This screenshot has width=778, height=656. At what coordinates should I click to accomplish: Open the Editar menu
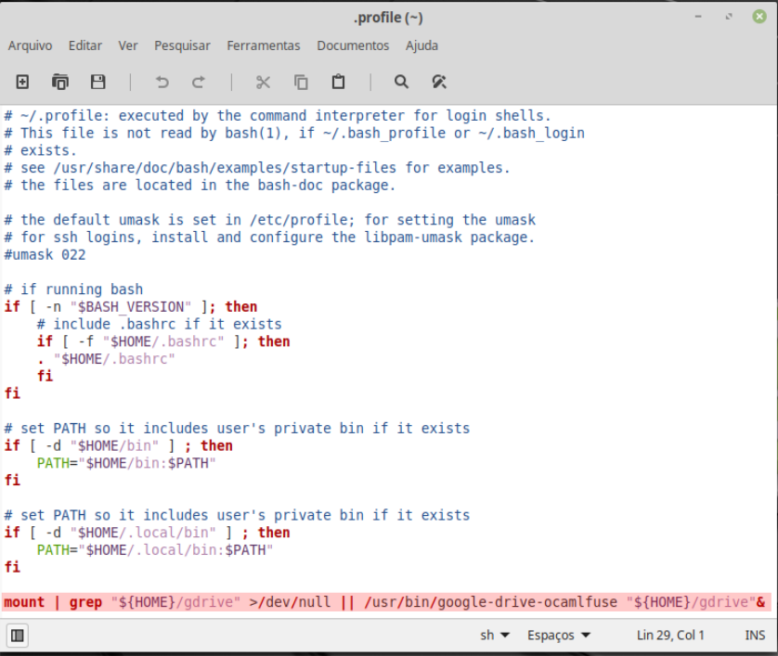click(x=84, y=45)
